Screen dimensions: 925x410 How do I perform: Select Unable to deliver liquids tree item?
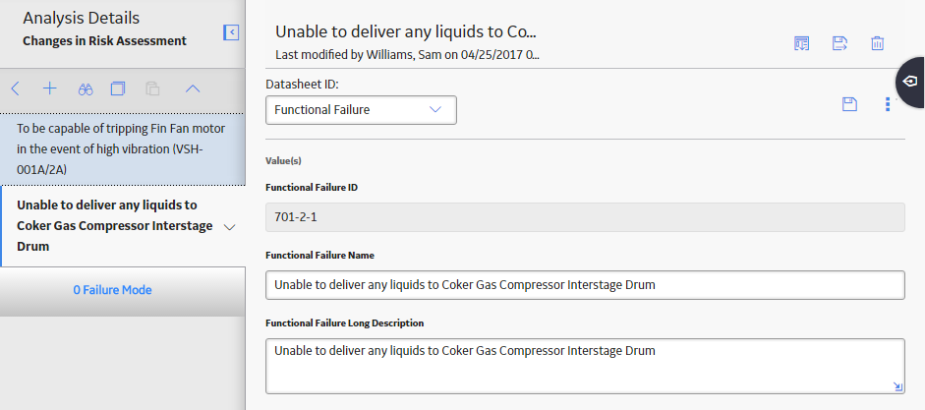point(114,226)
